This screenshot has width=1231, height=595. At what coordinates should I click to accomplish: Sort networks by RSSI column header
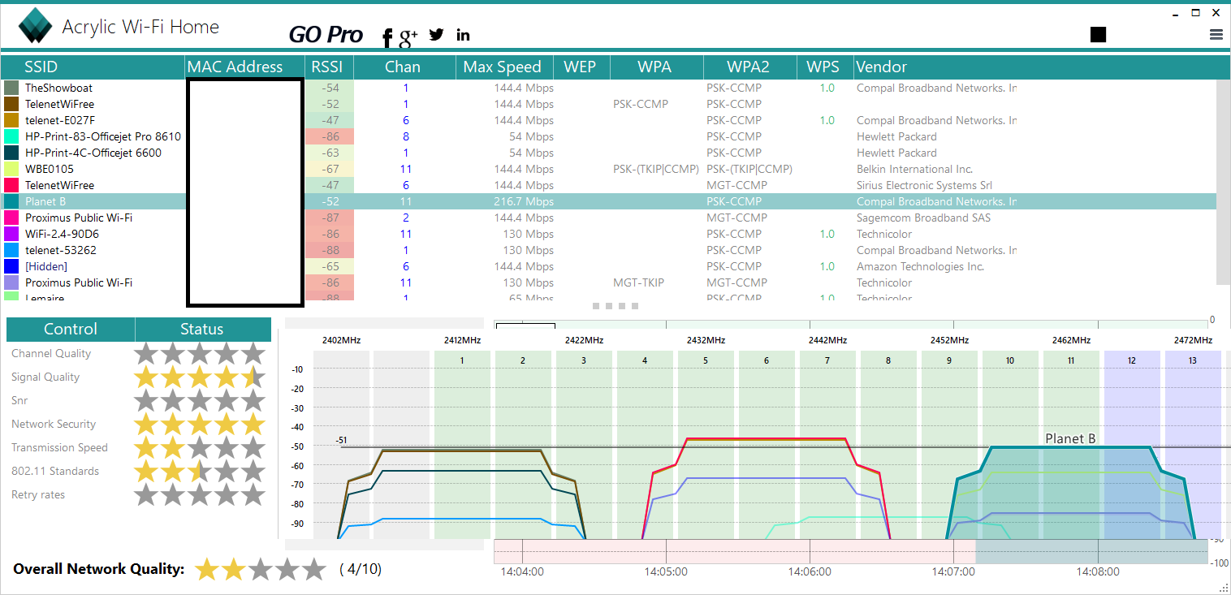point(329,67)
